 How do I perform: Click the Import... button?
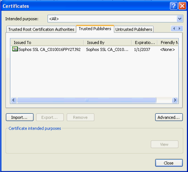(x=20, y=117)
